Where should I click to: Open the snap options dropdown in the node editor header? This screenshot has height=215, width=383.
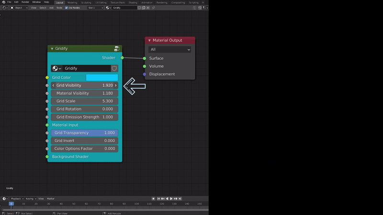(205, 8)
